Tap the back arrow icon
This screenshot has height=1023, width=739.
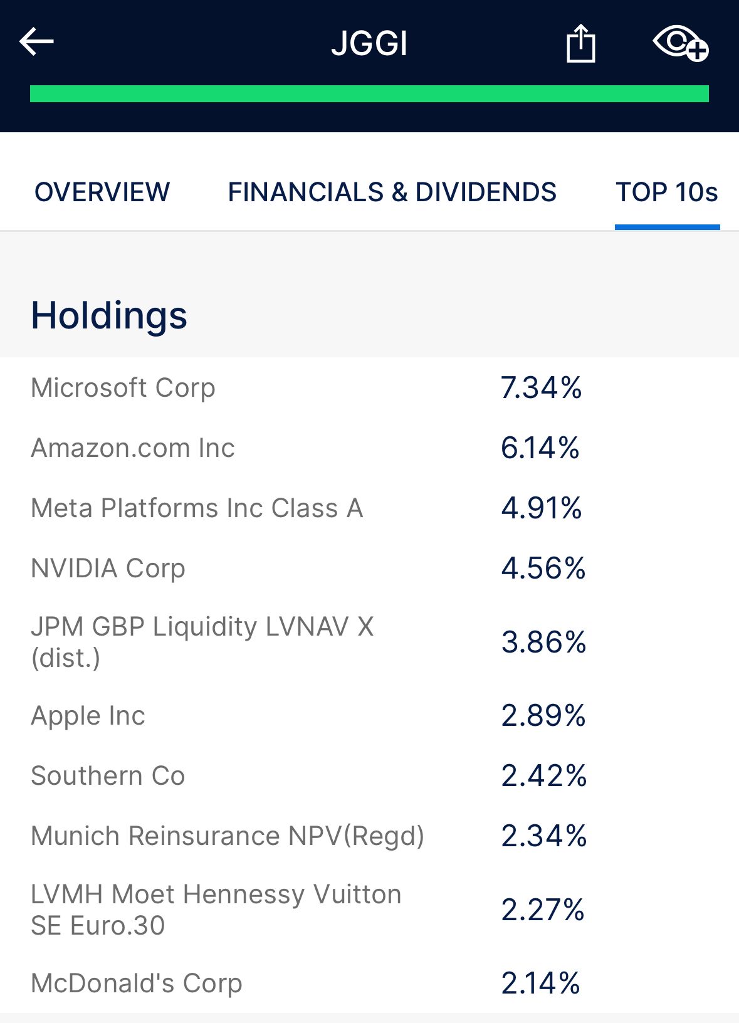point(36,42)
